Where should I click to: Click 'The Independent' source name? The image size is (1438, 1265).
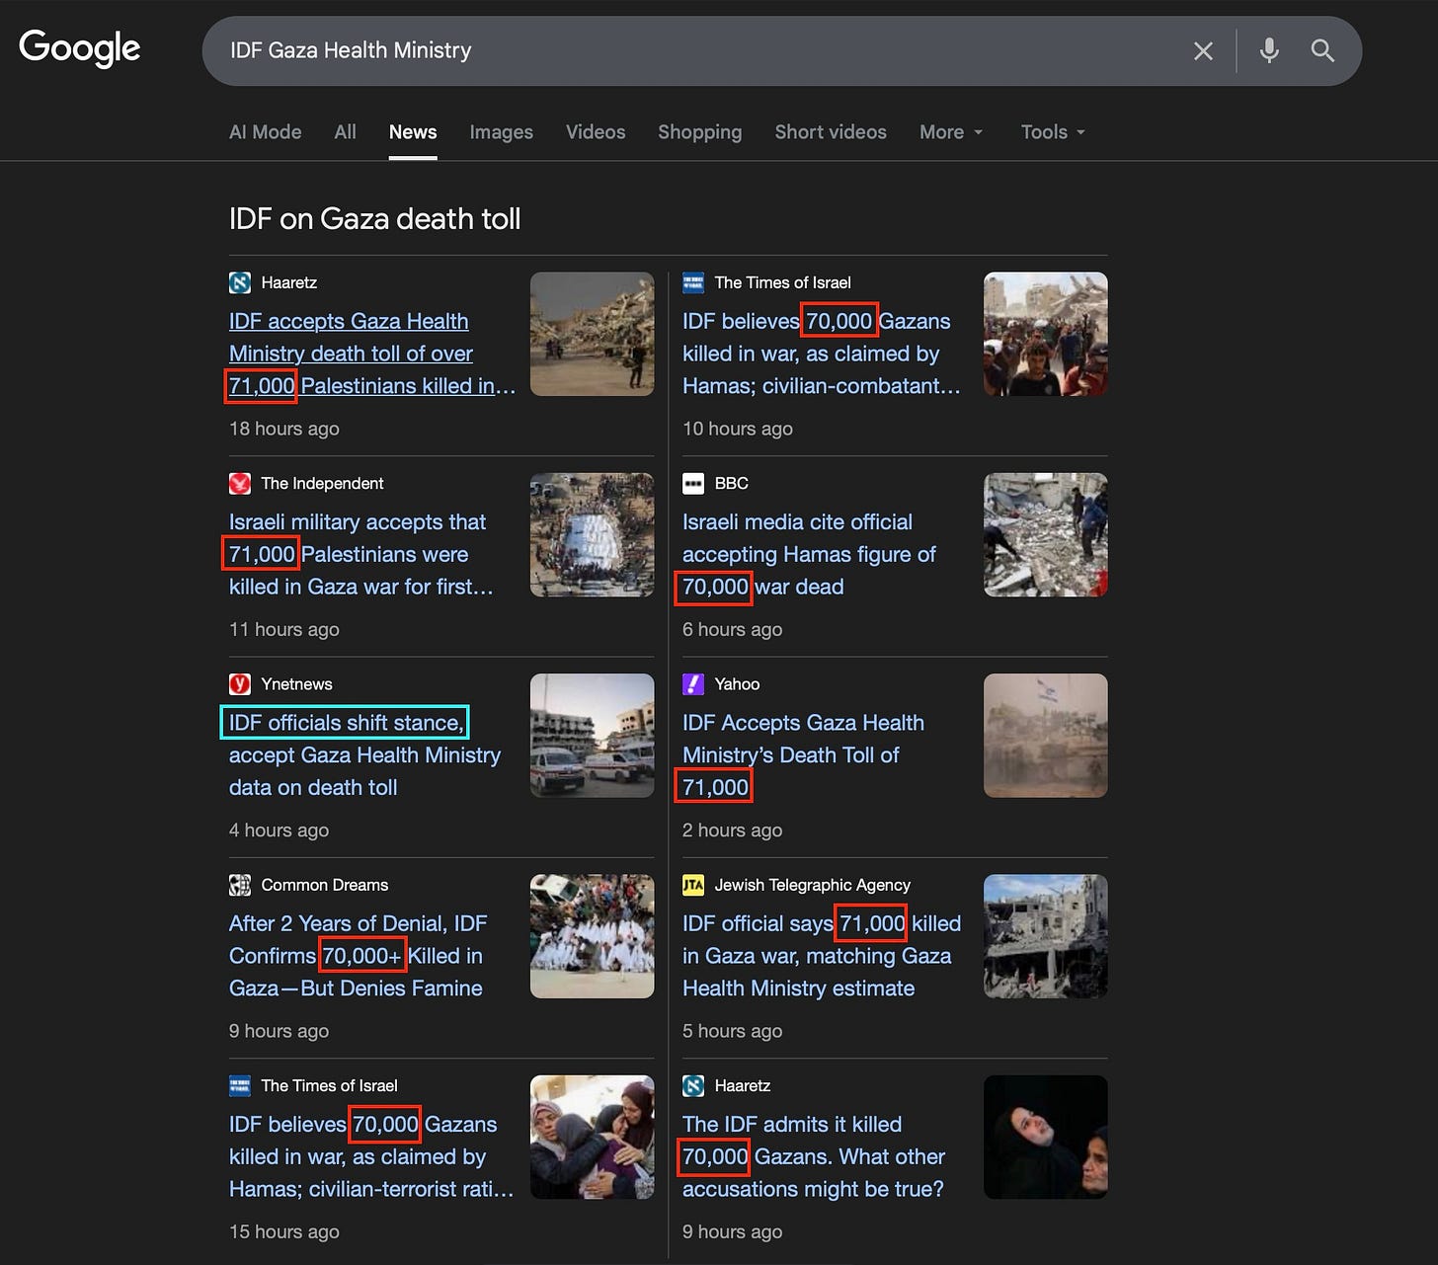[322, 483]
